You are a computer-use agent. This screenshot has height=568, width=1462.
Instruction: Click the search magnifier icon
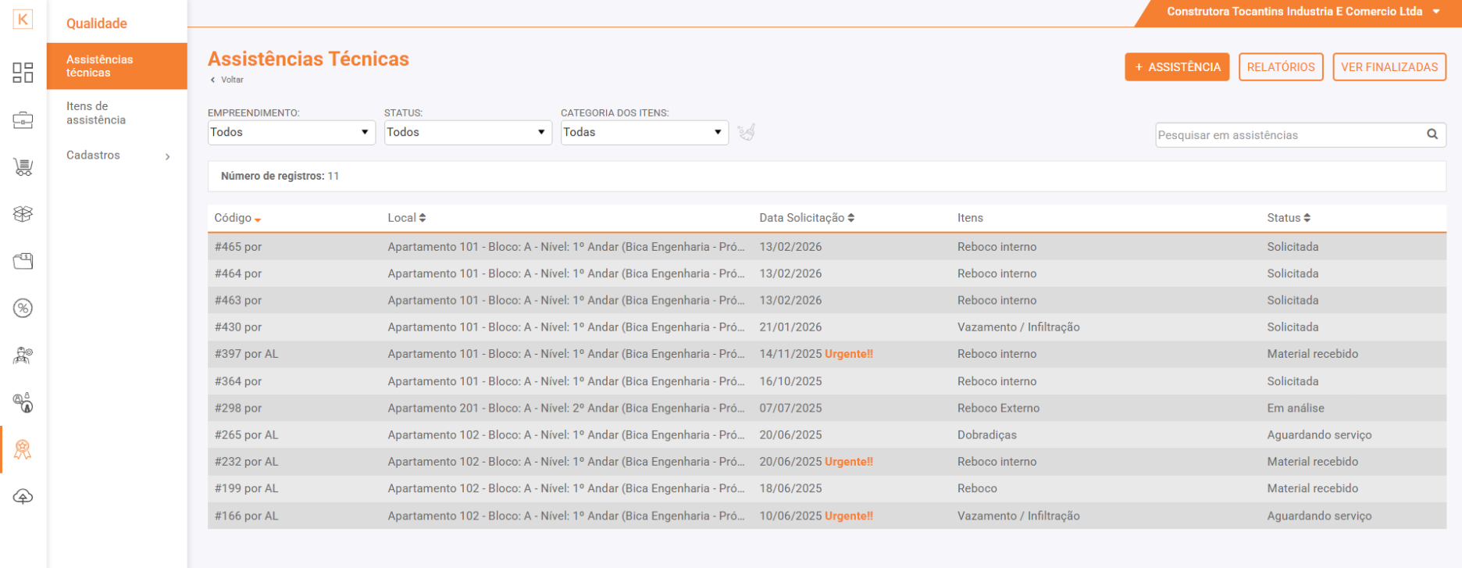click(x=1432, y=134)
